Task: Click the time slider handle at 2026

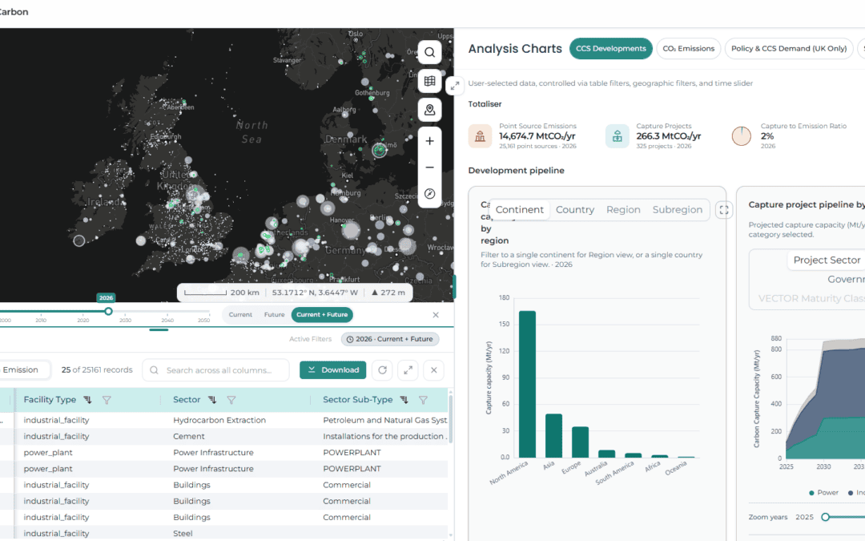Action: pos(109,311)
